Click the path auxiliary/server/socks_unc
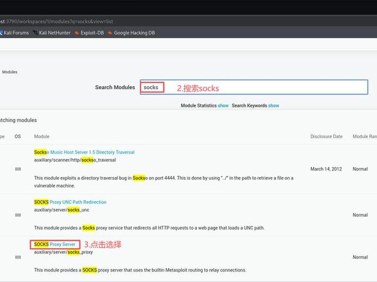Screen dimensions: 377x282 (62, 210)
